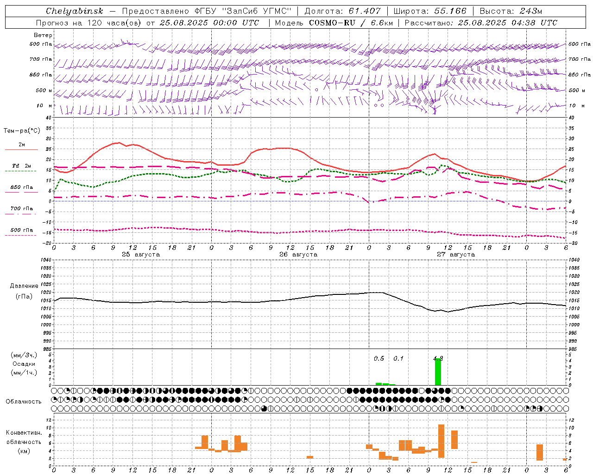Screen dimensions: 593x474
Task: Click the '26 августа' date label
Action: click(298, 255)
